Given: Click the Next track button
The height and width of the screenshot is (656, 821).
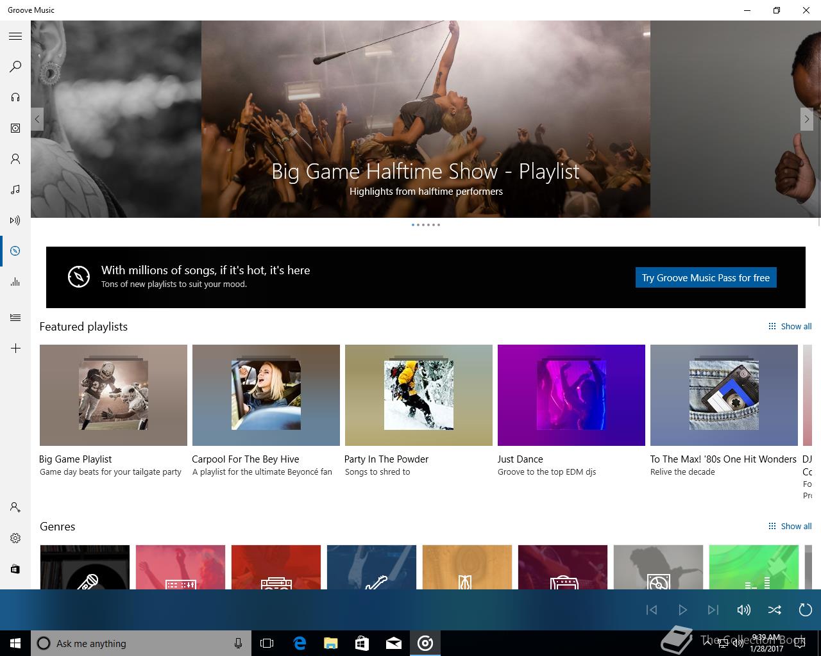Looking at the screenshot, I should [713, 610].
